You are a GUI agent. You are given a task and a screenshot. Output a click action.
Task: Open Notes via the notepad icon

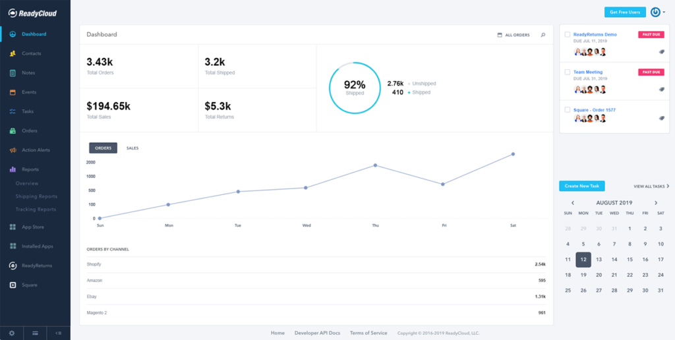[x=13, y=72]
